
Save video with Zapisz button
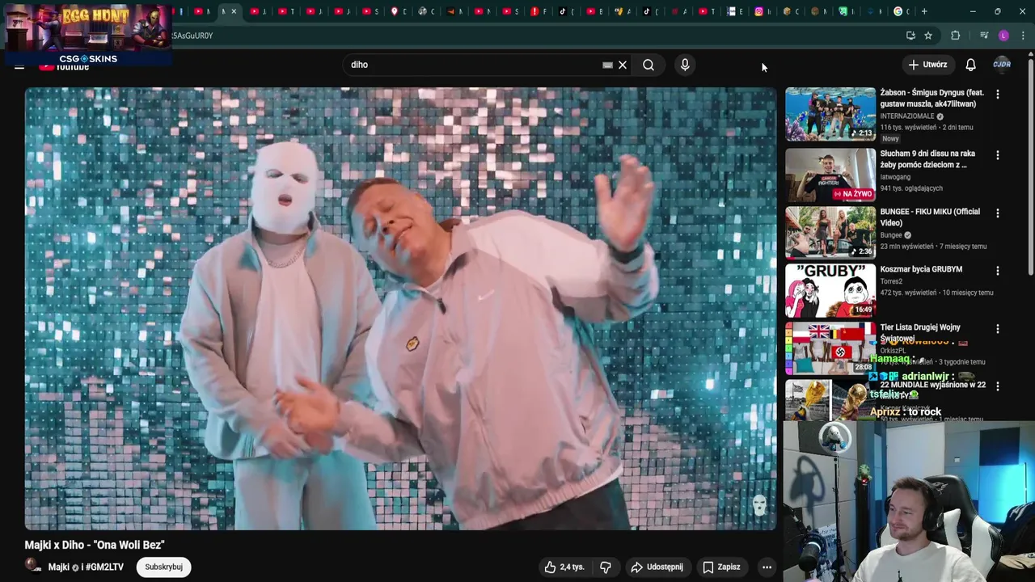[720, 567]
